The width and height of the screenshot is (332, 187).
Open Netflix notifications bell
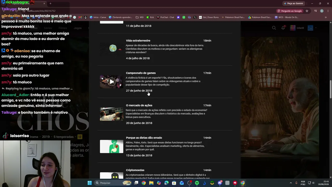[283, 28]
